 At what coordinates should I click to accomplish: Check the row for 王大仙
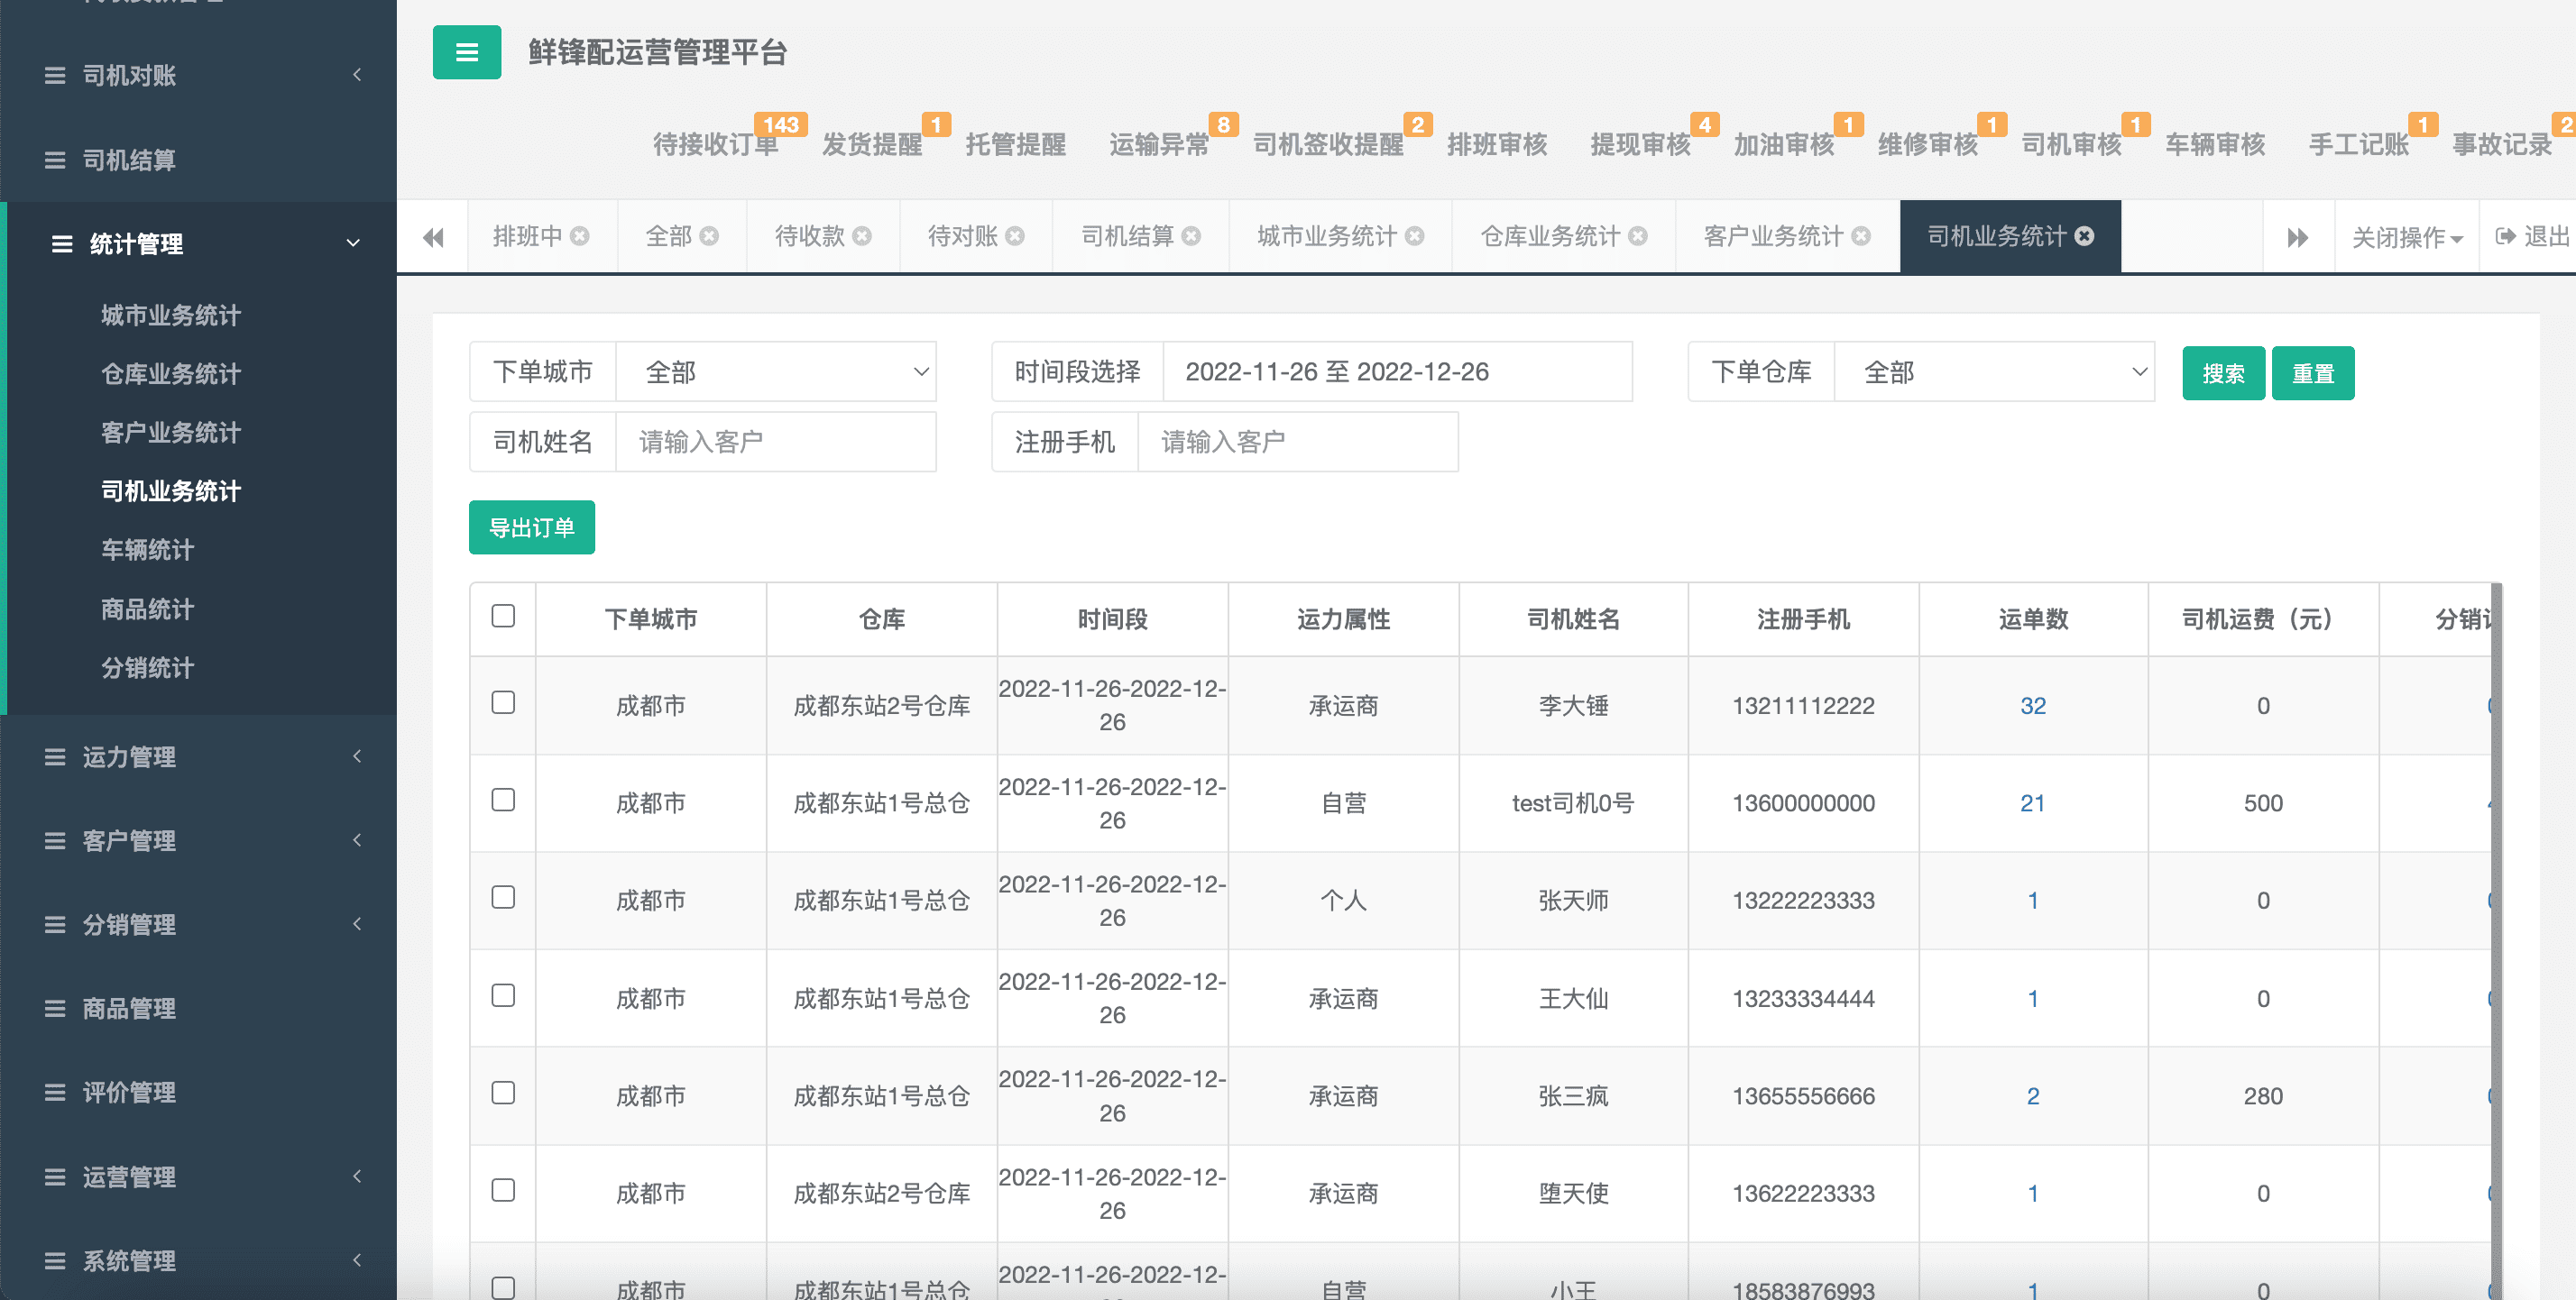click(503, 995)
